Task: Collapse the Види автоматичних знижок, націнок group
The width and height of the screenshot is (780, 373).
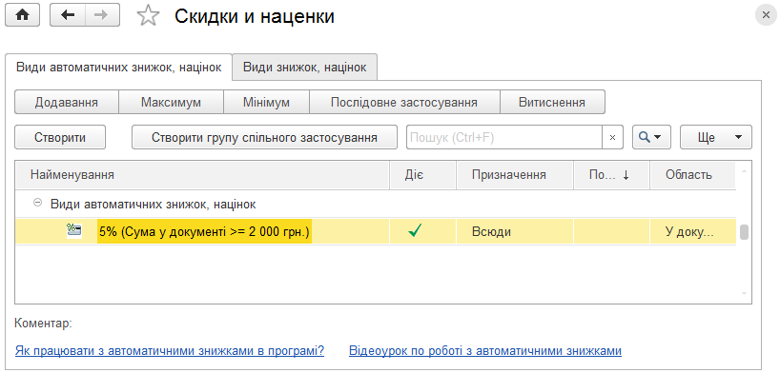Action: click(37, 203)
